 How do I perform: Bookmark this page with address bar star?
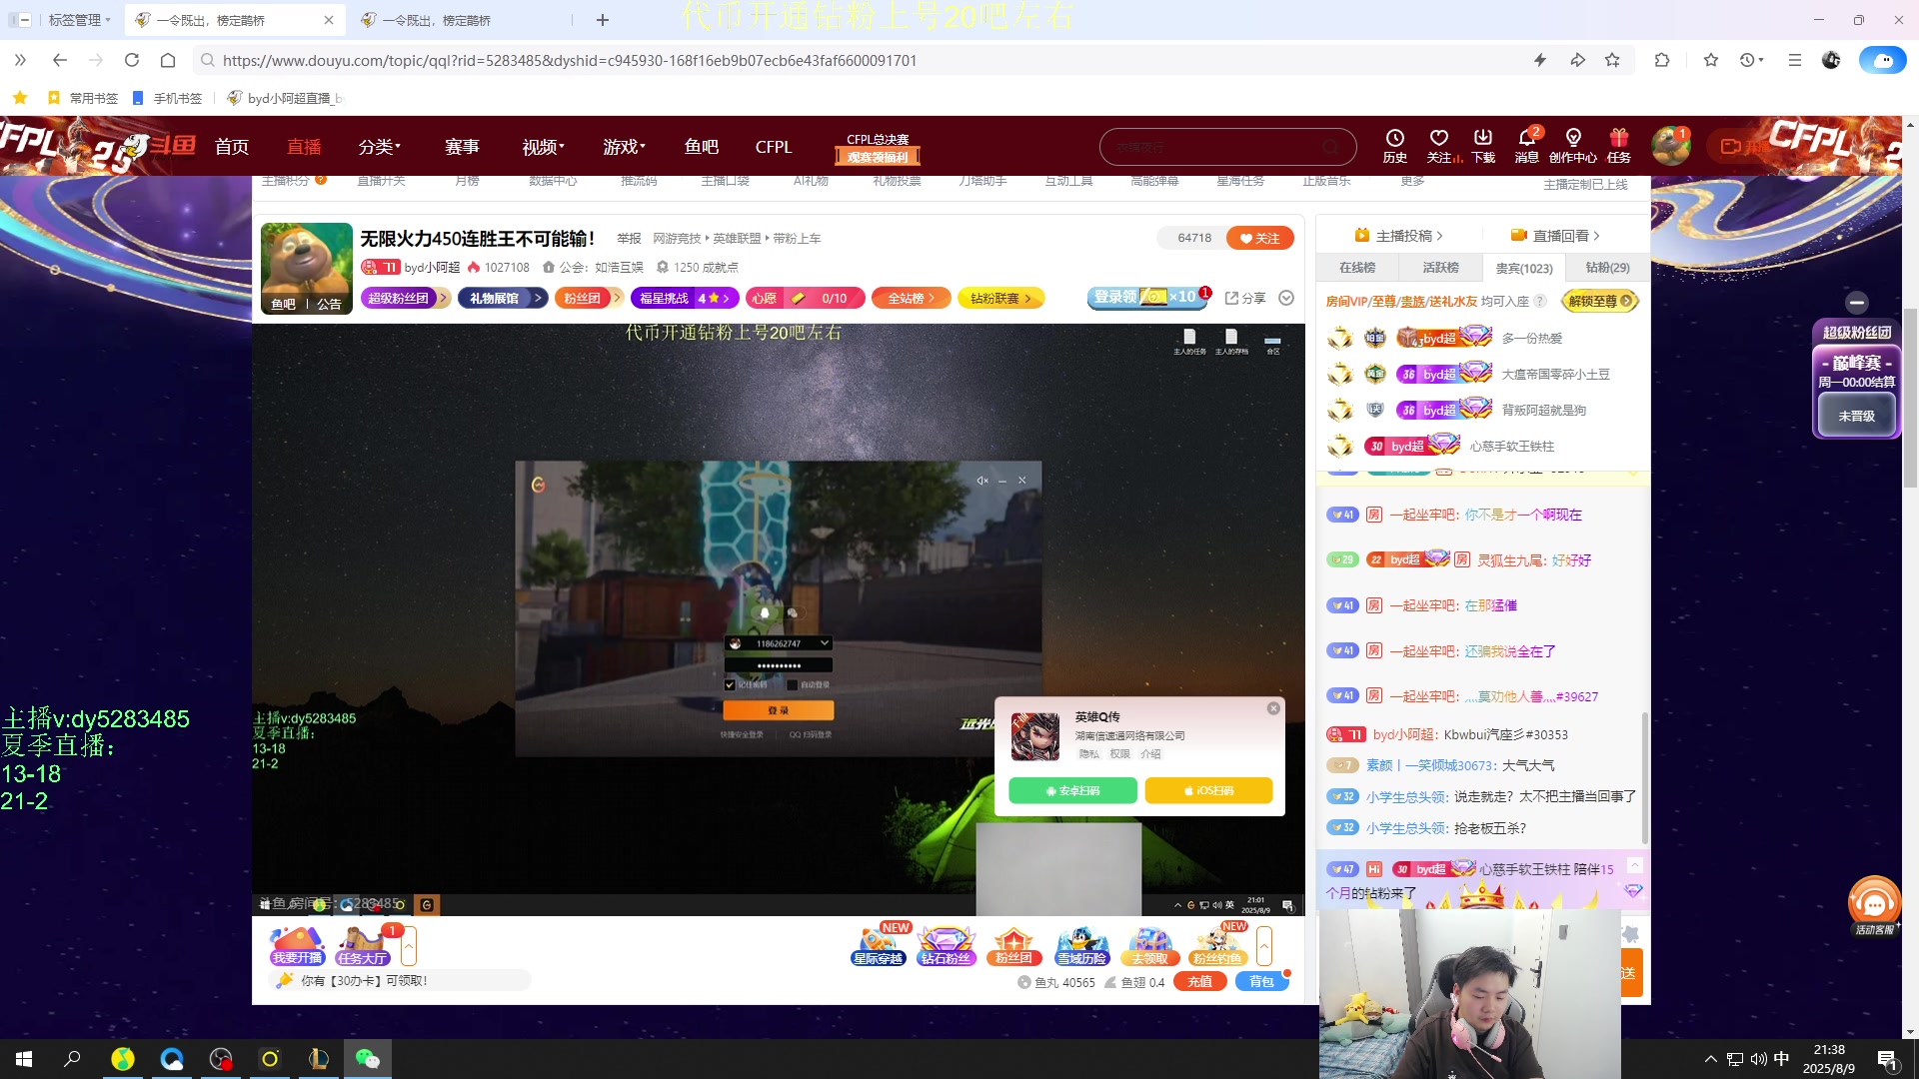tap(1612, 60)
